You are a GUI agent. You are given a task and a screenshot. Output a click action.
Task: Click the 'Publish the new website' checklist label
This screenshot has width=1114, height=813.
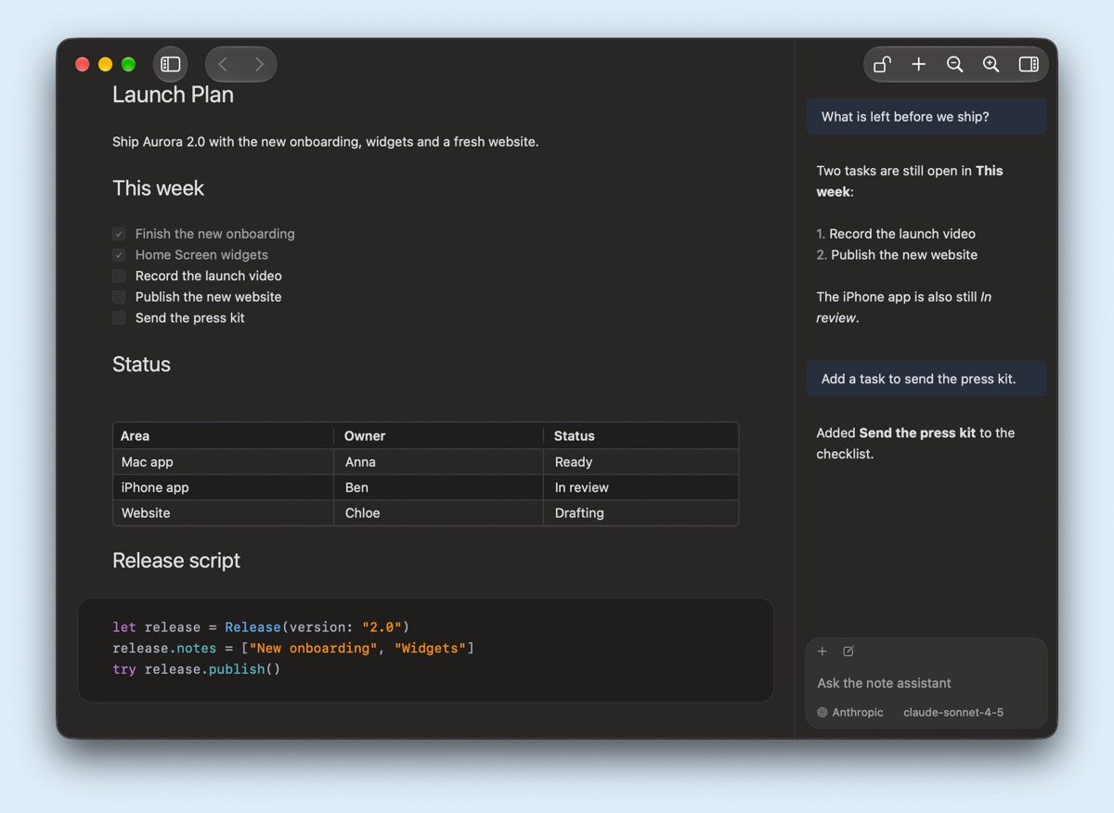tap(209, 297)
